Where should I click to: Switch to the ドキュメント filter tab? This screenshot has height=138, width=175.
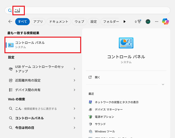coord(59,22)
